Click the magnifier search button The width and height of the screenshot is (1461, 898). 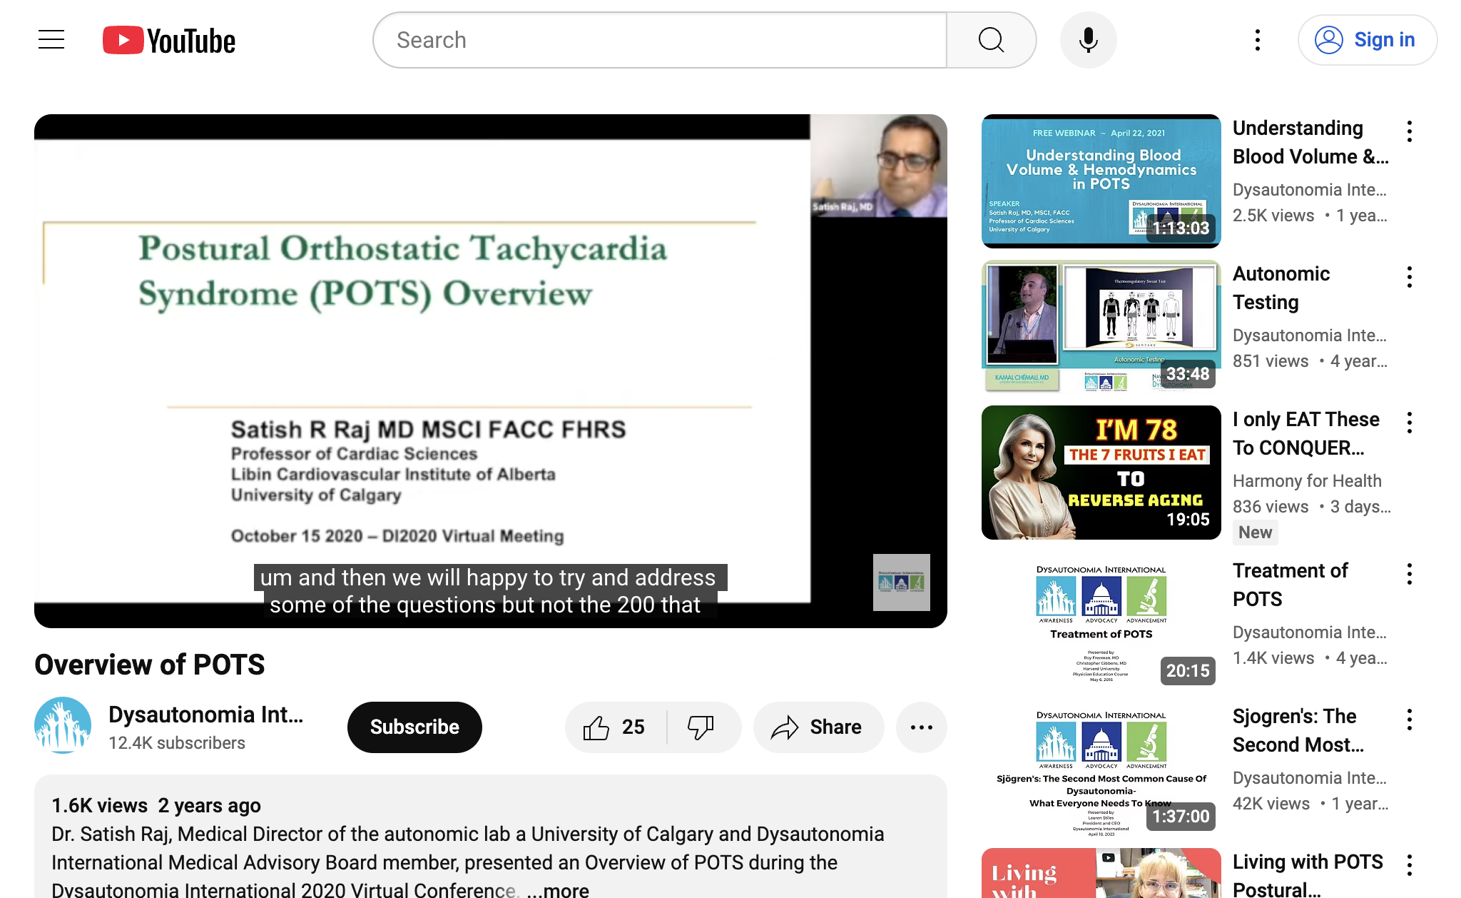click(x=991, y=40)
